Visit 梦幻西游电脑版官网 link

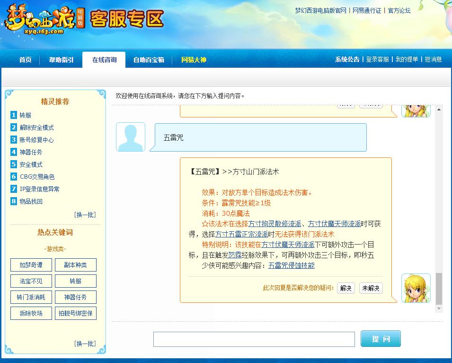pyautogui.click(x=320, y=11)
